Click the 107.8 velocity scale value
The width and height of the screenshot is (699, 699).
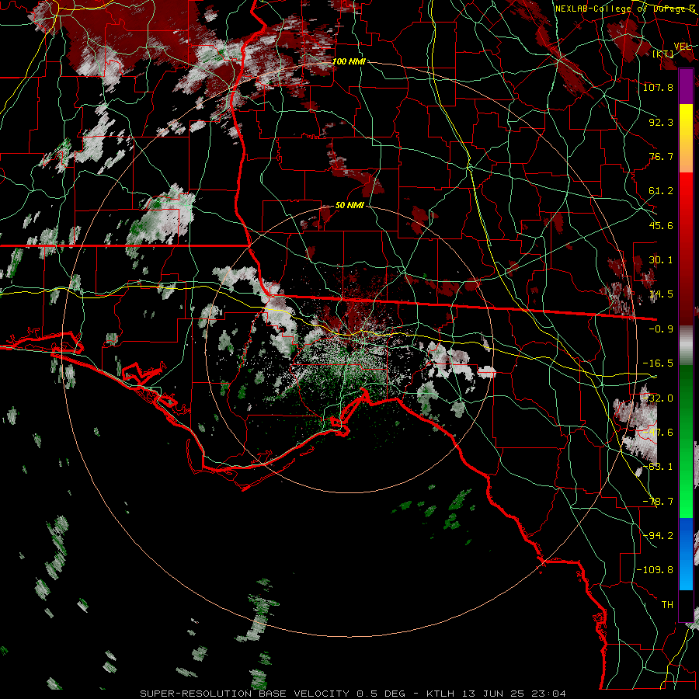click(x=659, y=87)
